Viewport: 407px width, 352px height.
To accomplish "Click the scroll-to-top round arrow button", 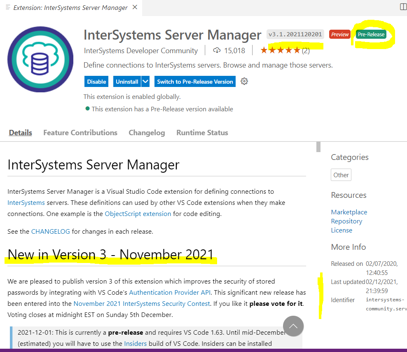I will tap(293, 326).
